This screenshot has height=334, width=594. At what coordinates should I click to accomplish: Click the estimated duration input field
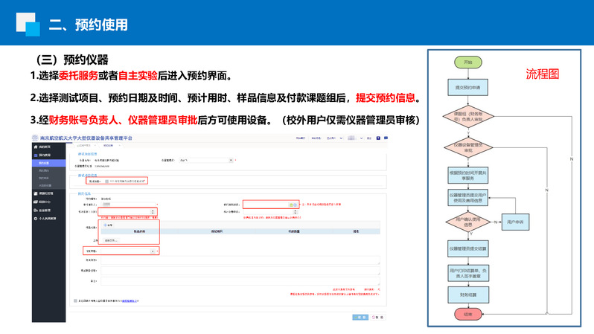[x=130, y=211]
